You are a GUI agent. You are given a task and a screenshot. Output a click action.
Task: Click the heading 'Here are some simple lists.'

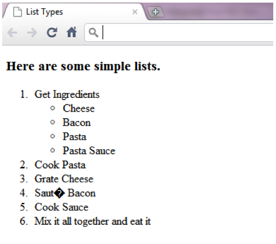pyautogui.click(x=83, y=66)
